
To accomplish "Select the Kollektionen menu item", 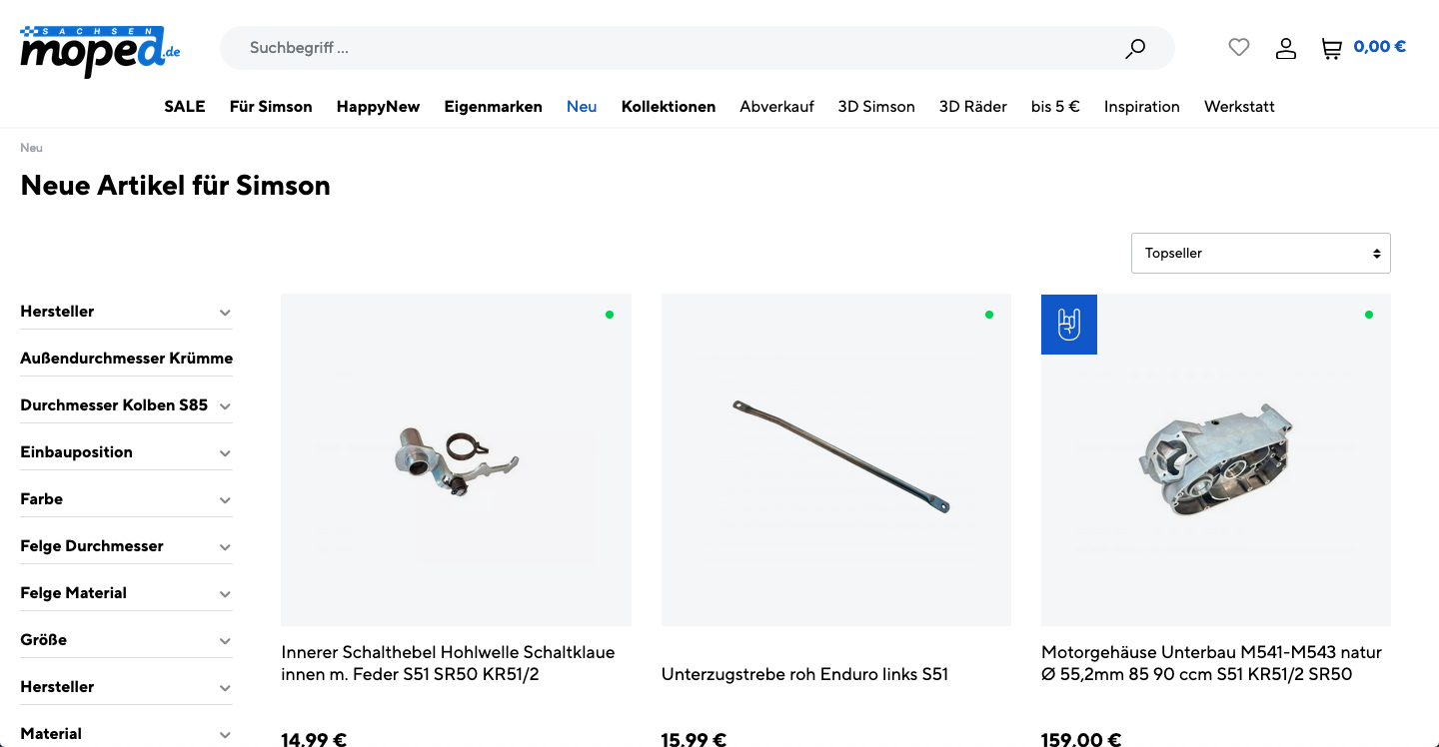I will click(x=669, y=106).
